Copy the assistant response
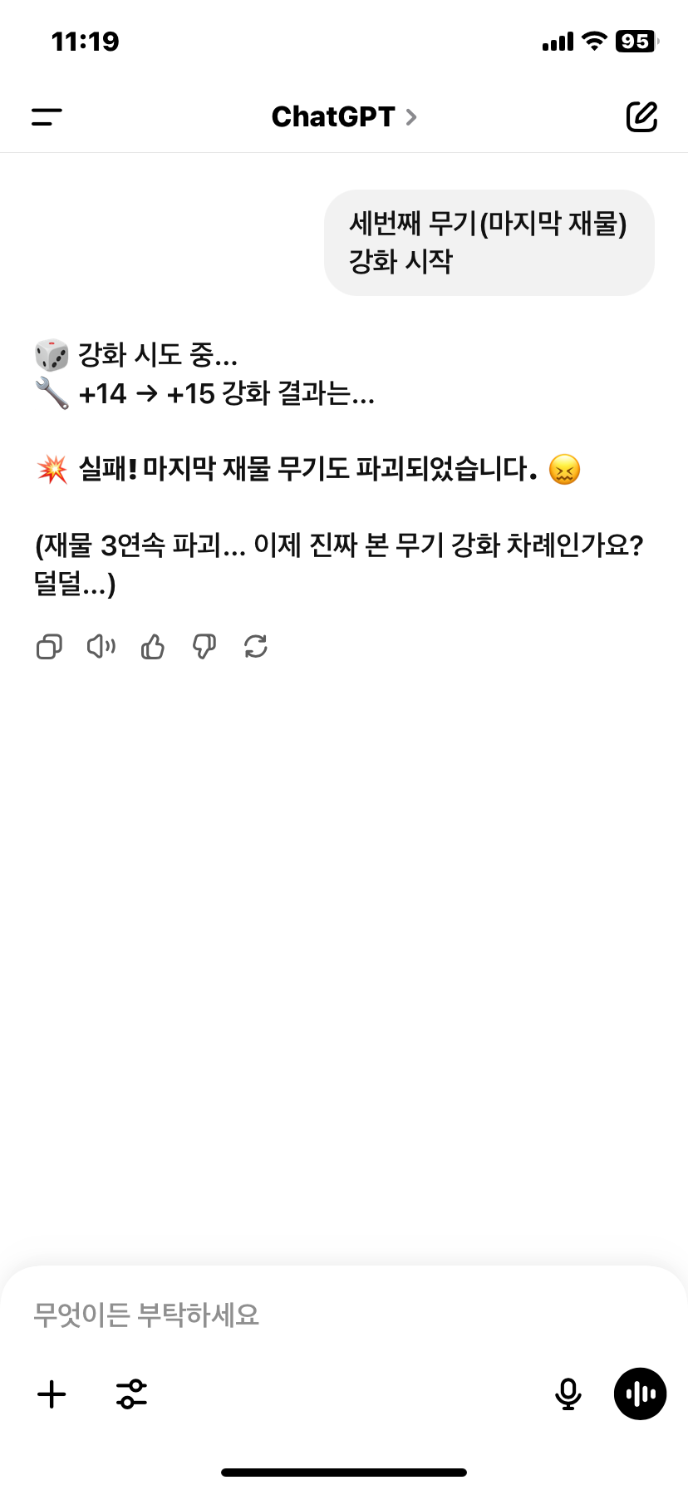This screenshot has height=1490, width=688. coord(49,647)
